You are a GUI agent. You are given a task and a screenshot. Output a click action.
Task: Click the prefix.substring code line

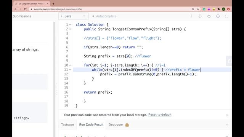pos(148,74)
